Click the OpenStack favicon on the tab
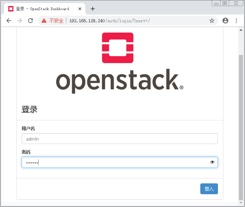Image resolution: width=245 pixels, height=207 pixels. [x=11, y=9]
